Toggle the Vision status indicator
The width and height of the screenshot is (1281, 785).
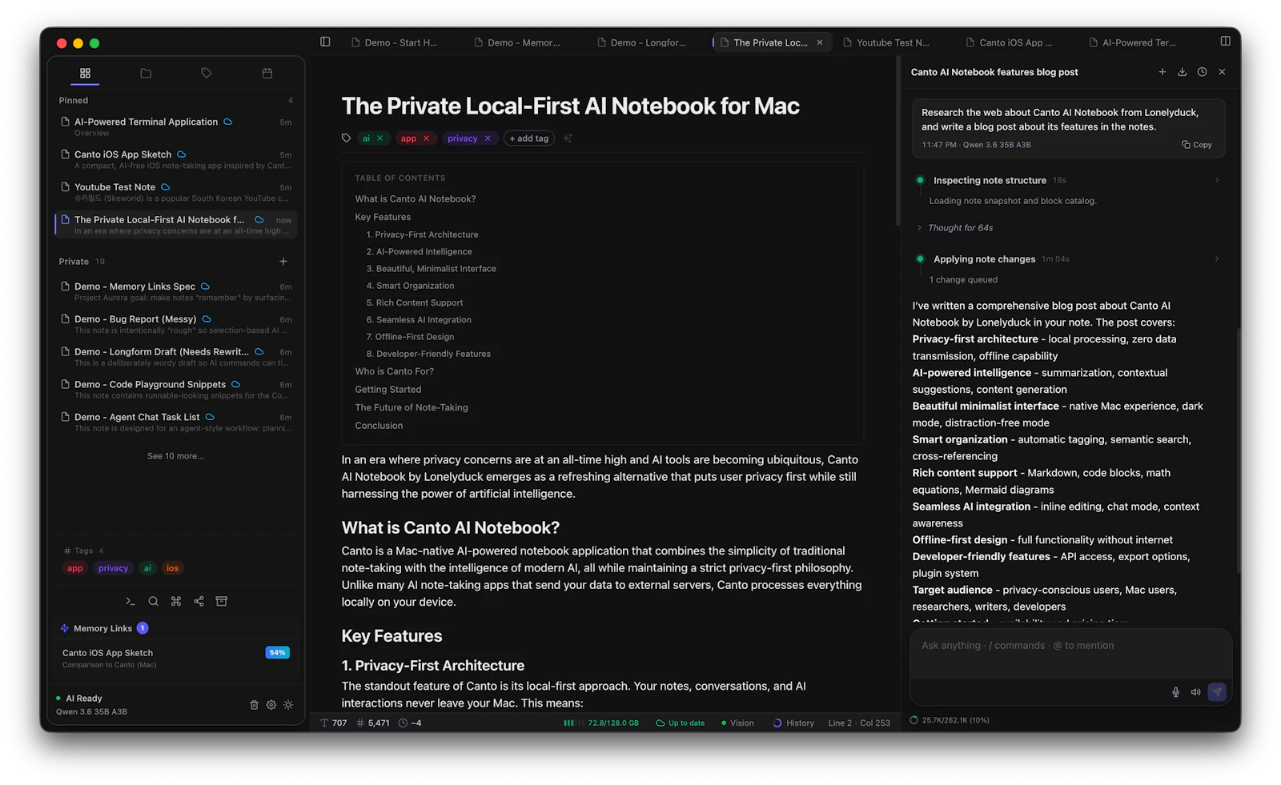click(x=737, y=723)
